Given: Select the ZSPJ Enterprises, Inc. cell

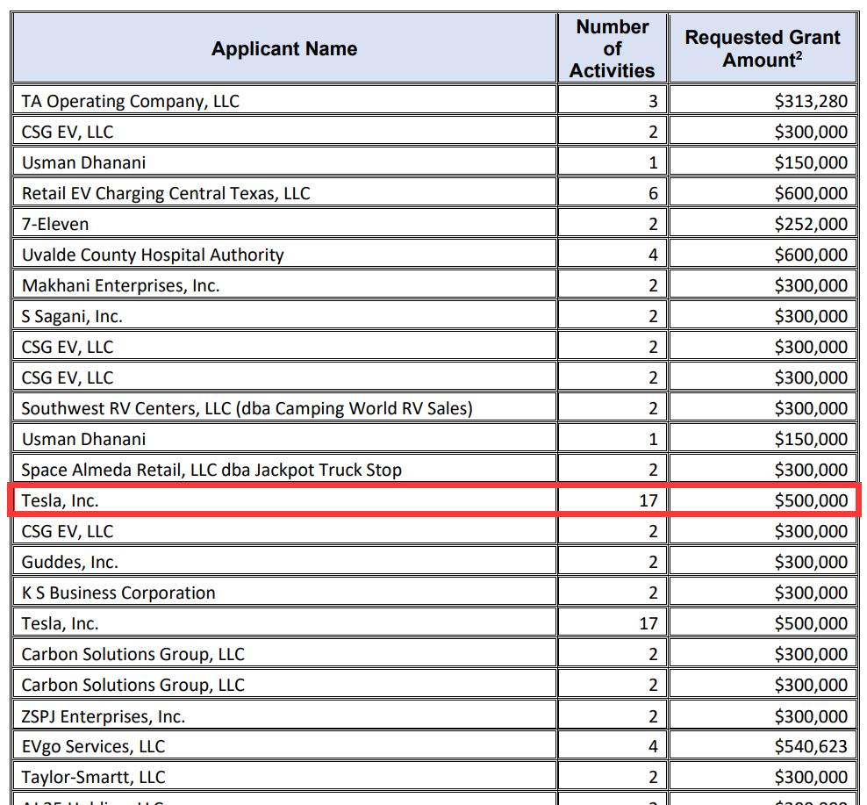Looking at the screenshot, I should [x=284, y=716].
